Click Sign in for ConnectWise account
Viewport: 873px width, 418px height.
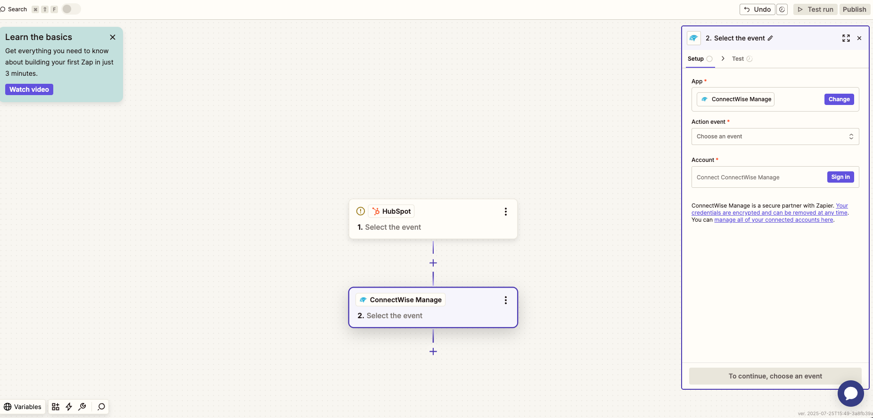(x=840, y=177)
